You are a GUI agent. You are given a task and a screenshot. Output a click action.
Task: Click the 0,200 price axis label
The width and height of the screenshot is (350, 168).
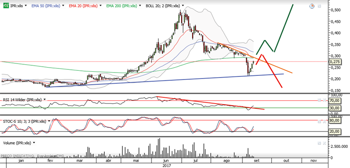coord(335,79)
